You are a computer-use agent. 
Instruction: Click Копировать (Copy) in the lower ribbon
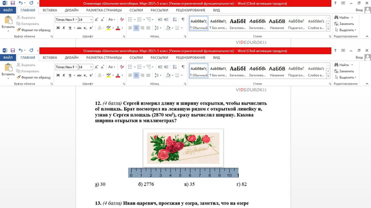[27, 71]
